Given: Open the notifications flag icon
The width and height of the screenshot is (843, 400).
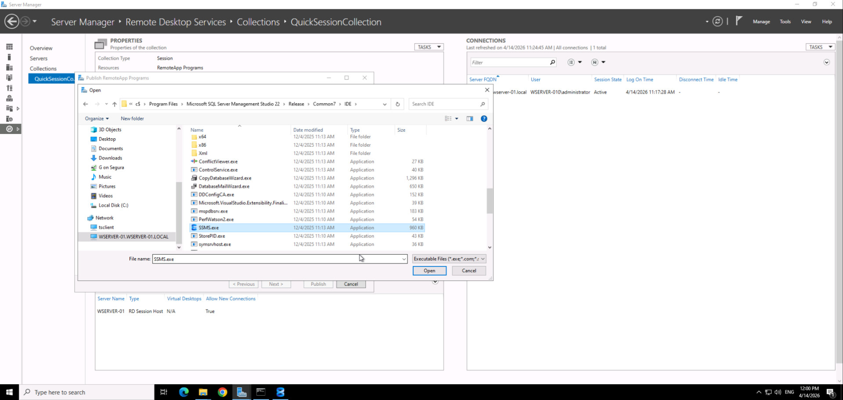Looking at the screenshot, I should click(x=739, y=21).
